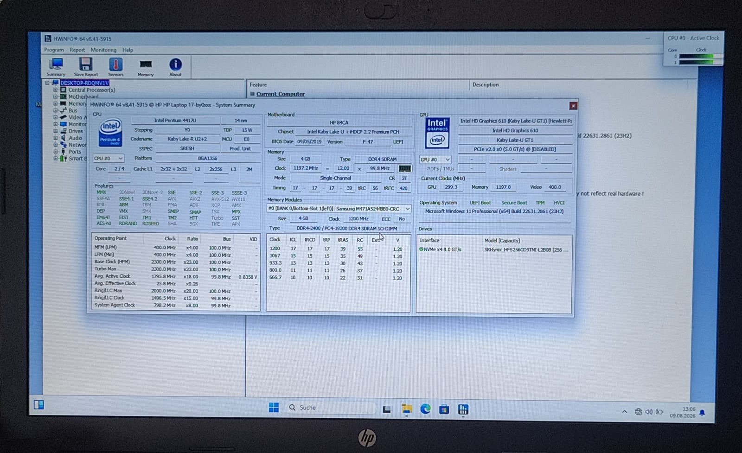The width and height of the screenshot is (742, 453).
Task: Click the BIOS date 09/05/2019 value
Action: (x=309, y=142)
